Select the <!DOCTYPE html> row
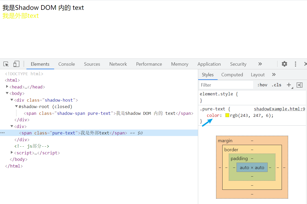 pos(24,74)
